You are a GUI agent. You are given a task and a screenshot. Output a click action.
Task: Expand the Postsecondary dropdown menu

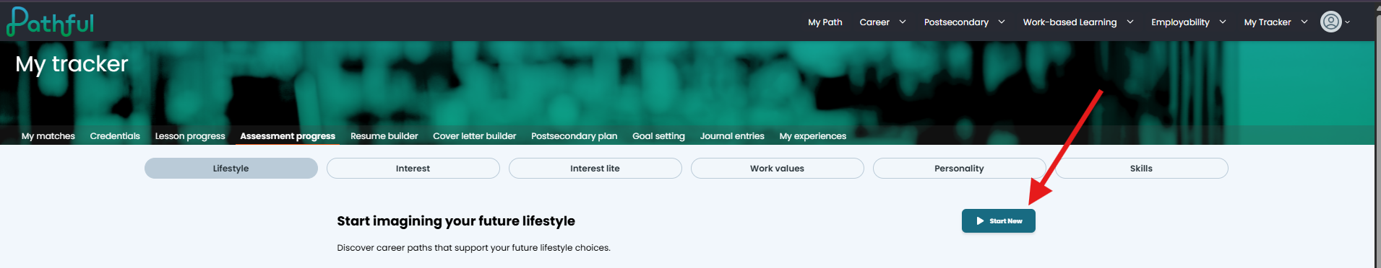click(x=964, y=22)
